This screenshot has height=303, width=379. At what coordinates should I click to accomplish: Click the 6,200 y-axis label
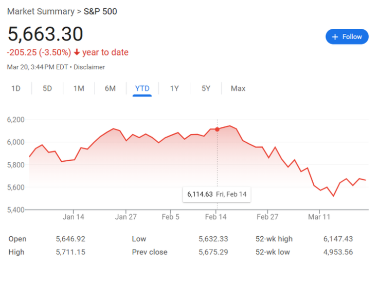point(16,120)
